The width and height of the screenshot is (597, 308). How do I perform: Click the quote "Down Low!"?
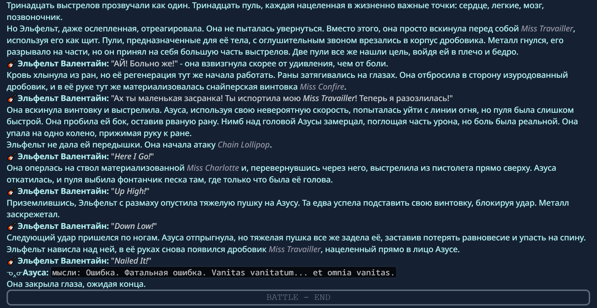coord(134,226)
